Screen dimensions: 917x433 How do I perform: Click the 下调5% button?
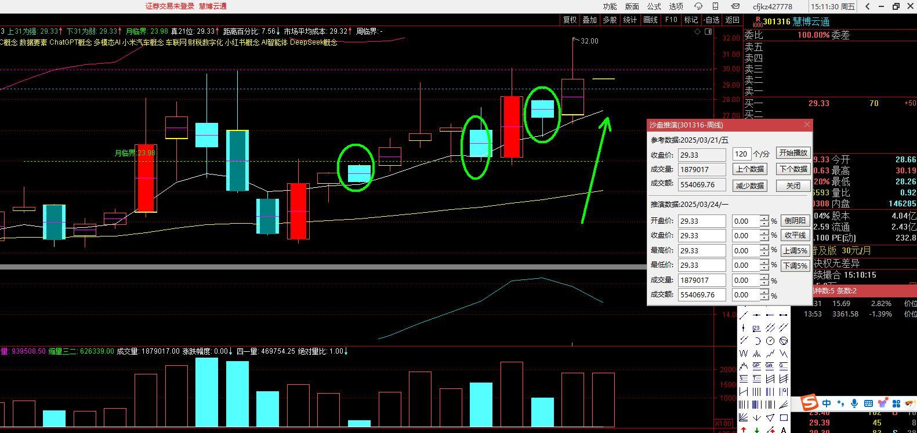[795, 265]
